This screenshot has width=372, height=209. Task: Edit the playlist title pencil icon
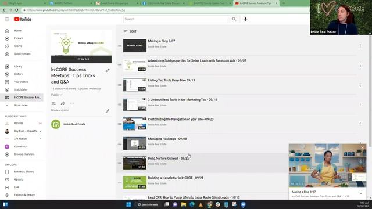click(x=108, y=70)
